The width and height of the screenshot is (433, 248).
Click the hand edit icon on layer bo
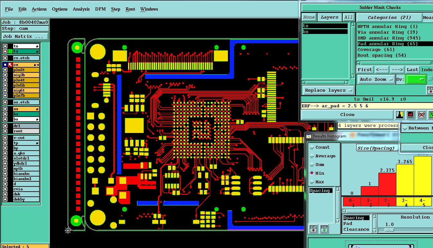(x=37, y=119)
